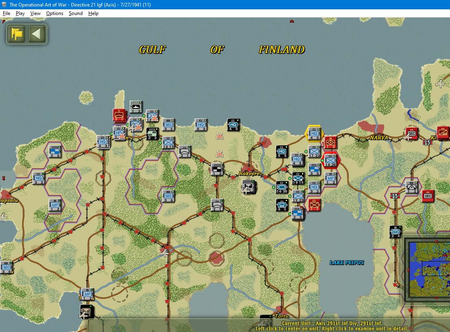Image resolution: width=450 pixels, height=332 pixels.
Task: Click the NARVA city label
Action: pos(379,138)
